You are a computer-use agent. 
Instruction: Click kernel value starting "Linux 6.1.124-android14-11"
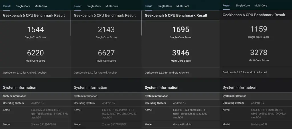190,114
